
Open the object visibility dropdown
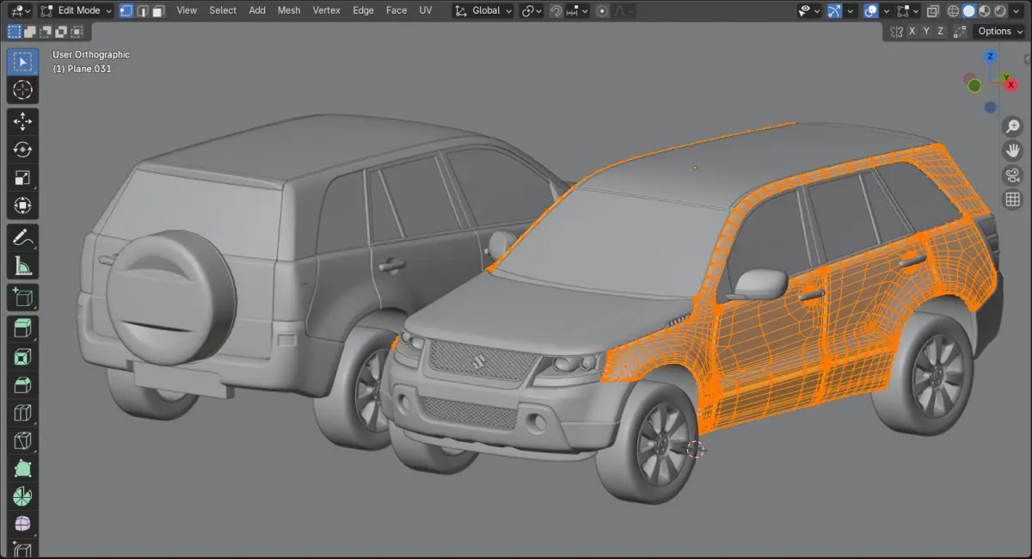pos(809,10)
